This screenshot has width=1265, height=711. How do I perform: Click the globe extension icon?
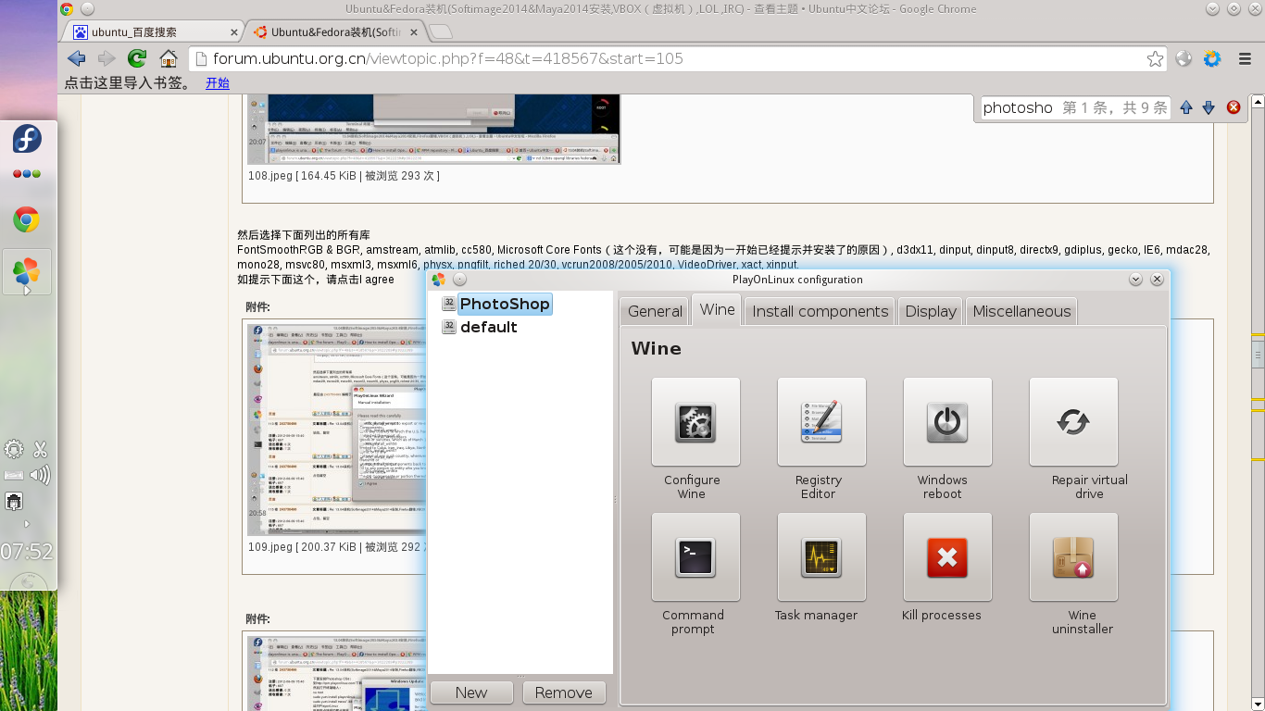coord(1184,58)
